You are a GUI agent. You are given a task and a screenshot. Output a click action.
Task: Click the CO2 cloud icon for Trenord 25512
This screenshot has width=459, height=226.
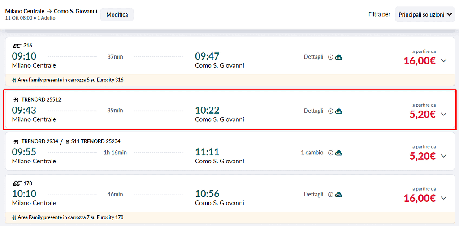[x=339, y=111]
